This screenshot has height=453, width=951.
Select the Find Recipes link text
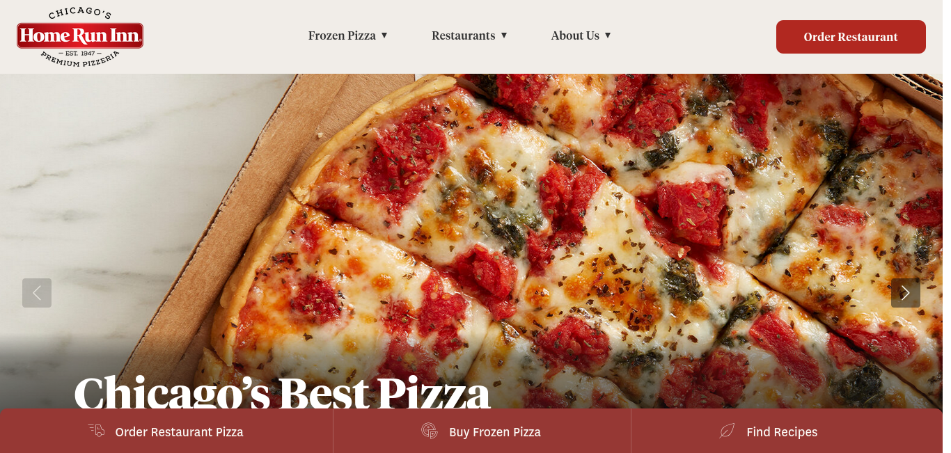coord(782,432)
